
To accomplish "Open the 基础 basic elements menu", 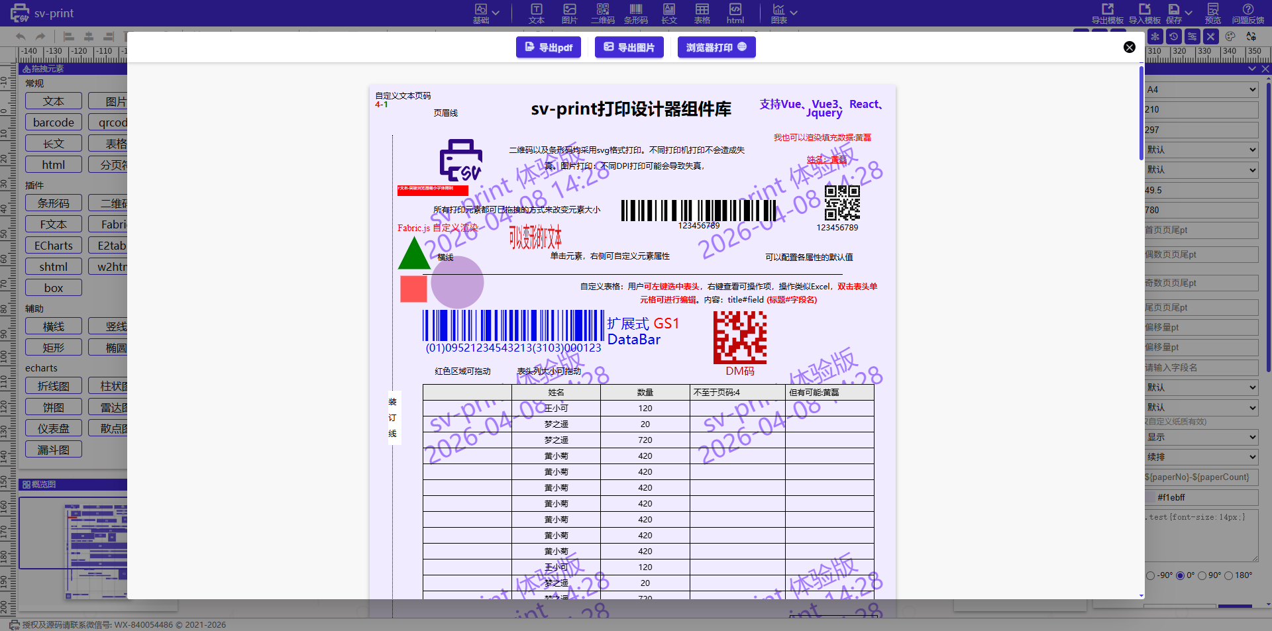I will [486, 13].
